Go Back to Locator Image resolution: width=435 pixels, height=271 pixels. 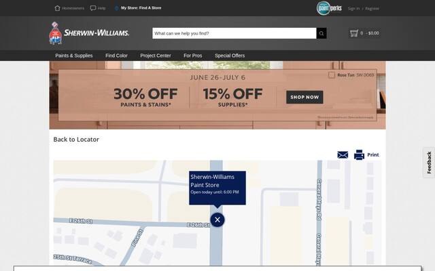(76, 140)
